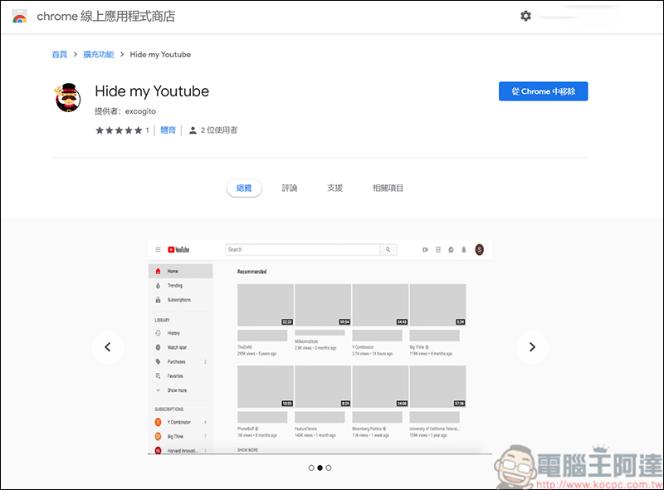The image size is (664, 490).
Task: Remove the extension with 從 Chrome 中移除
Action: click(544, 91)
